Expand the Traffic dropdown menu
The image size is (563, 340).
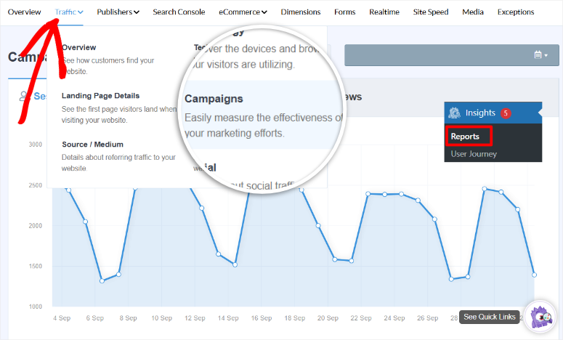coord(69,12)
